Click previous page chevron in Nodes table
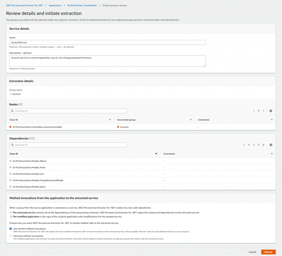The height and width of the screenshot is (256, 282). [x=254, y=111]
